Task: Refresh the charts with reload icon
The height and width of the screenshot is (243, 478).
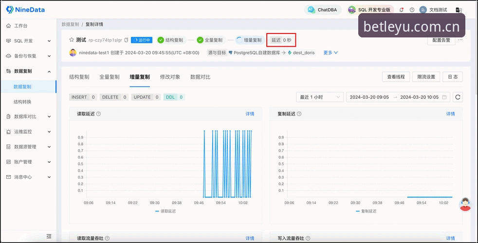Action: pyautogui.click(x=458, y=97)
